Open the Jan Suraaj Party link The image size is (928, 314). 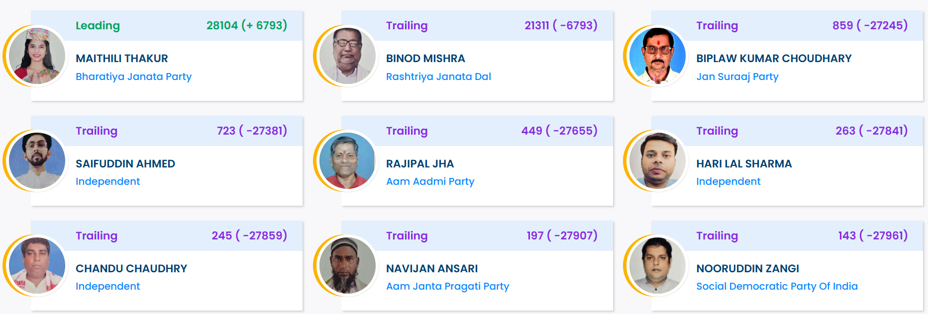coord(738,77)
